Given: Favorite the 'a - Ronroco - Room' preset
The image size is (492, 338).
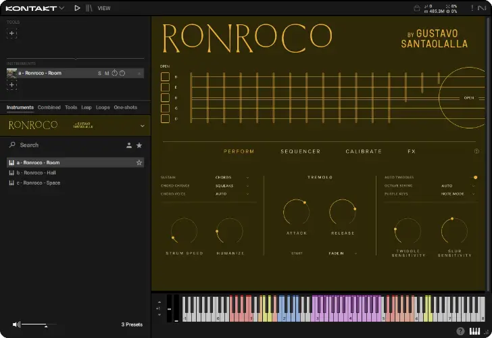Looking at the screenshot, I should click(x=139, y=162).
